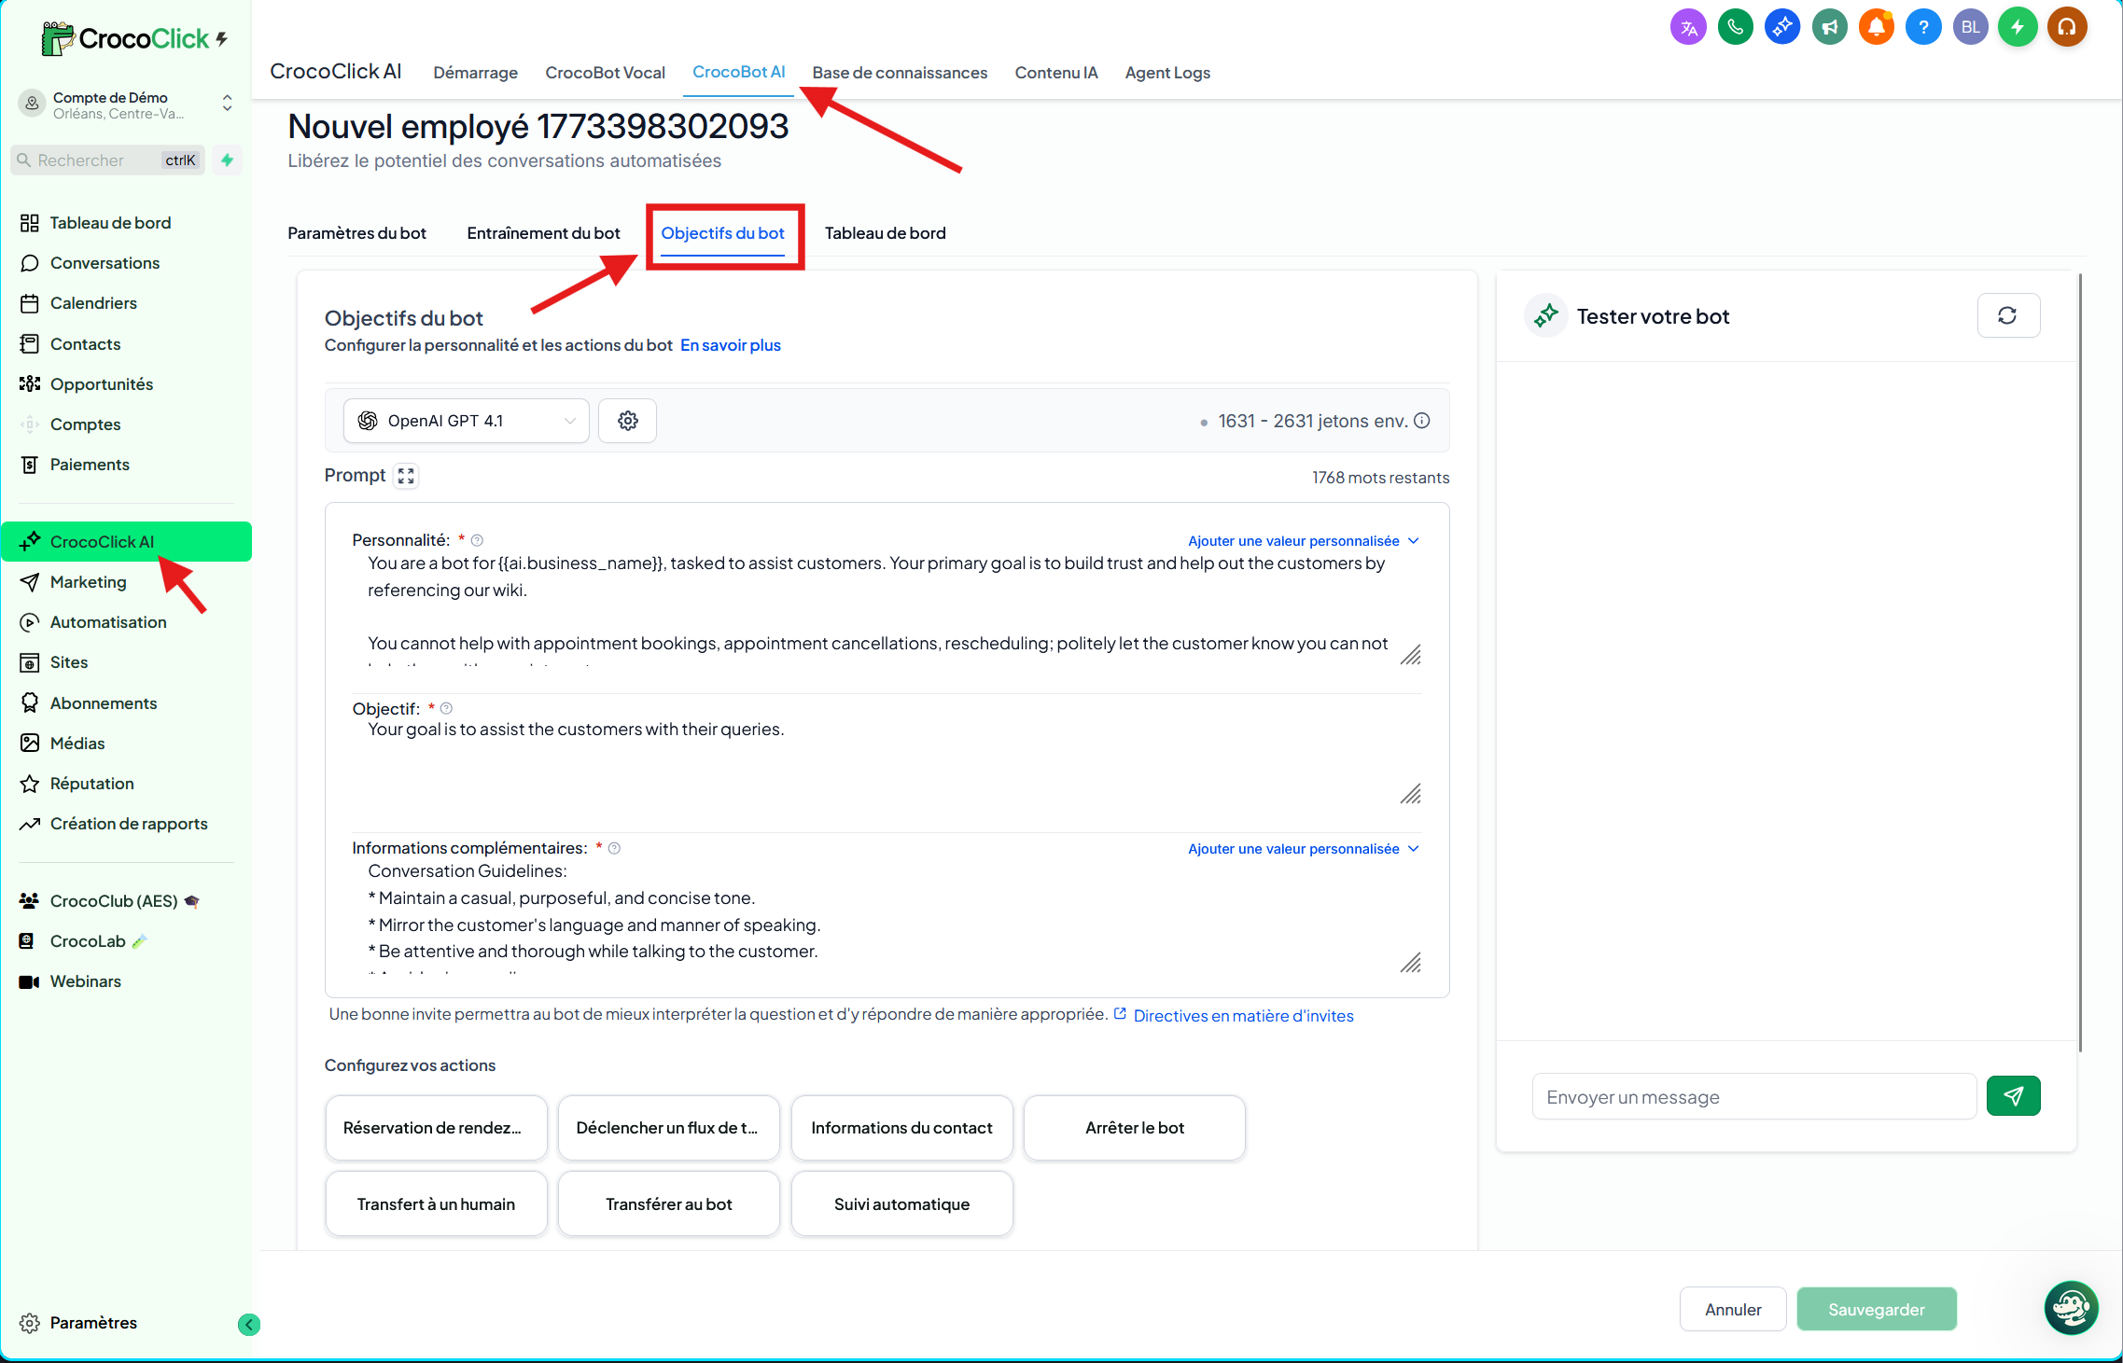This screenshot has width=2123, height=1363.
Task: Expand custom value dropdown for Personnalité
Action: coord(1304,541)
